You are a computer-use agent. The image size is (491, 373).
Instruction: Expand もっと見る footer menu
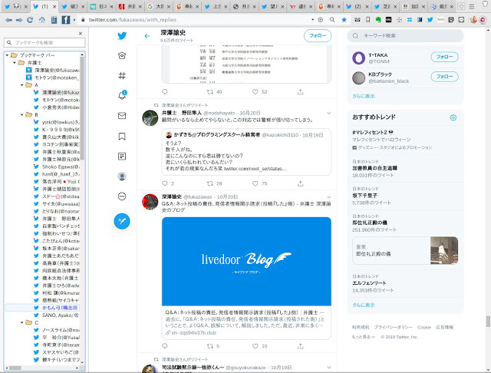[363, 337]
